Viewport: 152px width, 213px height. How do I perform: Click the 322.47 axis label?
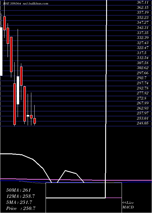(x=143, y=48)
